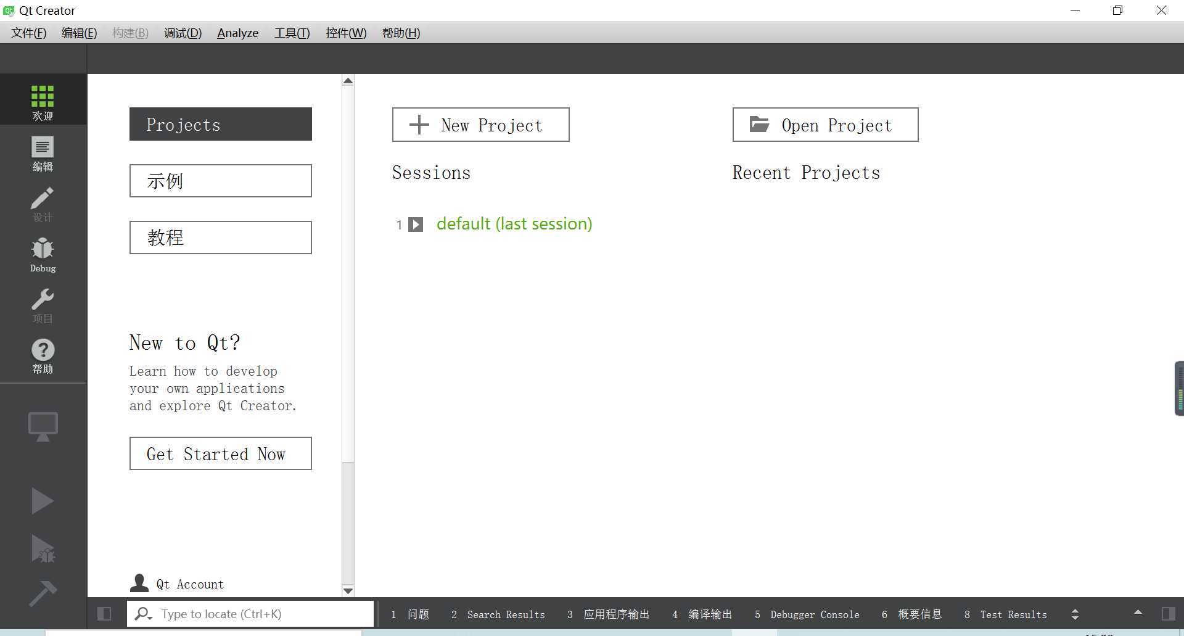Open default (last session) link

tap(514, 223)
